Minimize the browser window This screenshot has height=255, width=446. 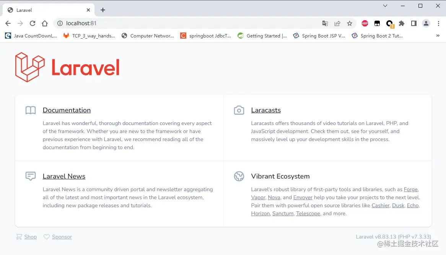403,6
